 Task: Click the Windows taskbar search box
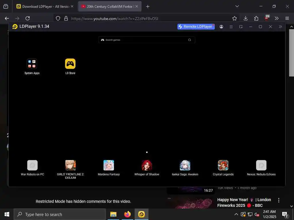(60, 214)
